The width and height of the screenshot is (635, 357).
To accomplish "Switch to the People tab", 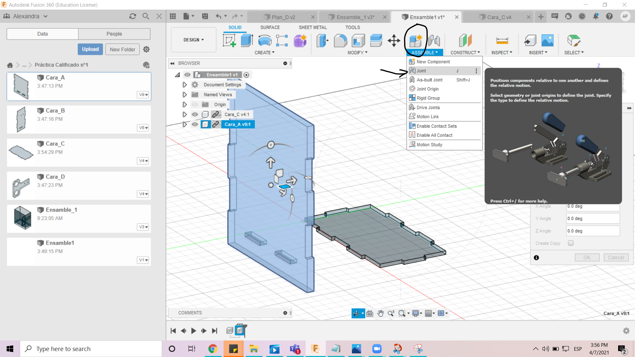I will [114, 34].
